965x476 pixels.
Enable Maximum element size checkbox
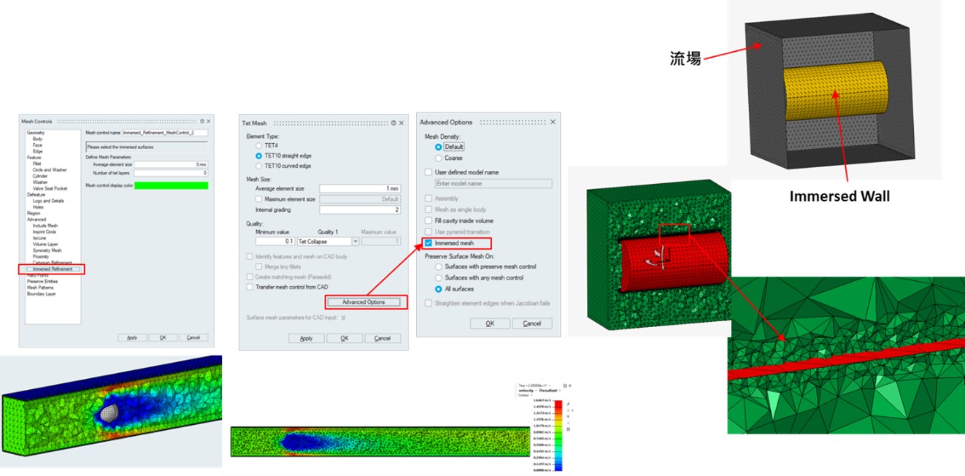259,199
